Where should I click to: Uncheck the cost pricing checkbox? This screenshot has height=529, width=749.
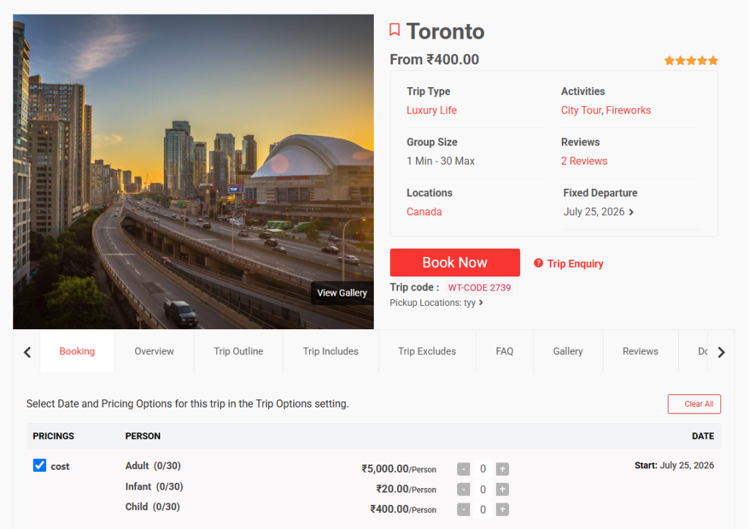pyautogui.click(x=39, y=465)
